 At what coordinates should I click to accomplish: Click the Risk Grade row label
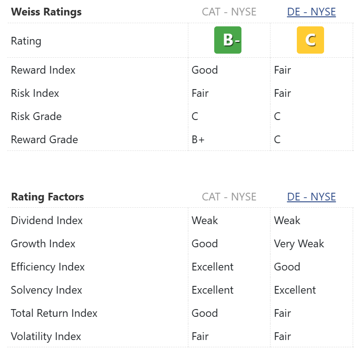(x=36, y=116)
